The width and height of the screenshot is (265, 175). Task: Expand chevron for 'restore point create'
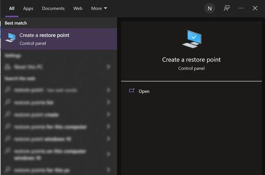point(108,115)
